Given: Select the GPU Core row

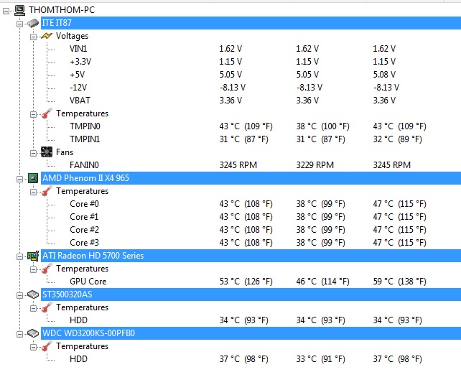Looking at the screenshot, I should (251, 282).
